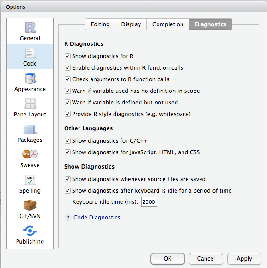The image size is (267, 268).
Task: Toggle Check arguments to R function calls
Action: point(67,79)
